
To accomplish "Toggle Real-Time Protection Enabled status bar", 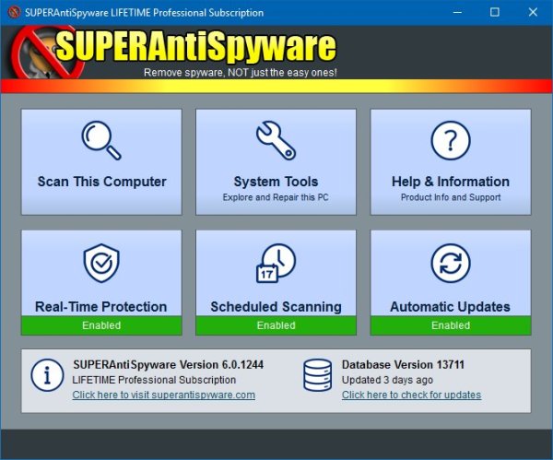I will (x=101, y=325).
